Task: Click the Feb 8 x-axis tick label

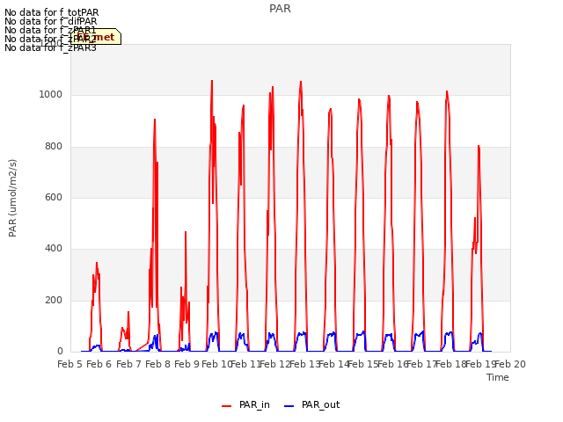Action: pos(157,365)
